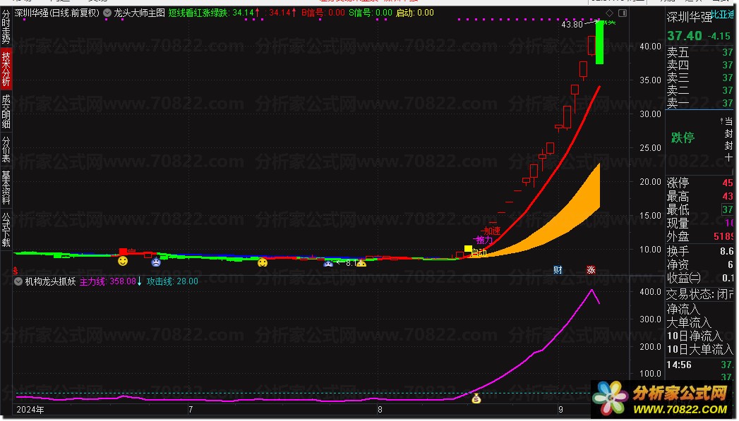Click the 卖二 order row
This screenshot has height=421, width=739.
point(700,90)
